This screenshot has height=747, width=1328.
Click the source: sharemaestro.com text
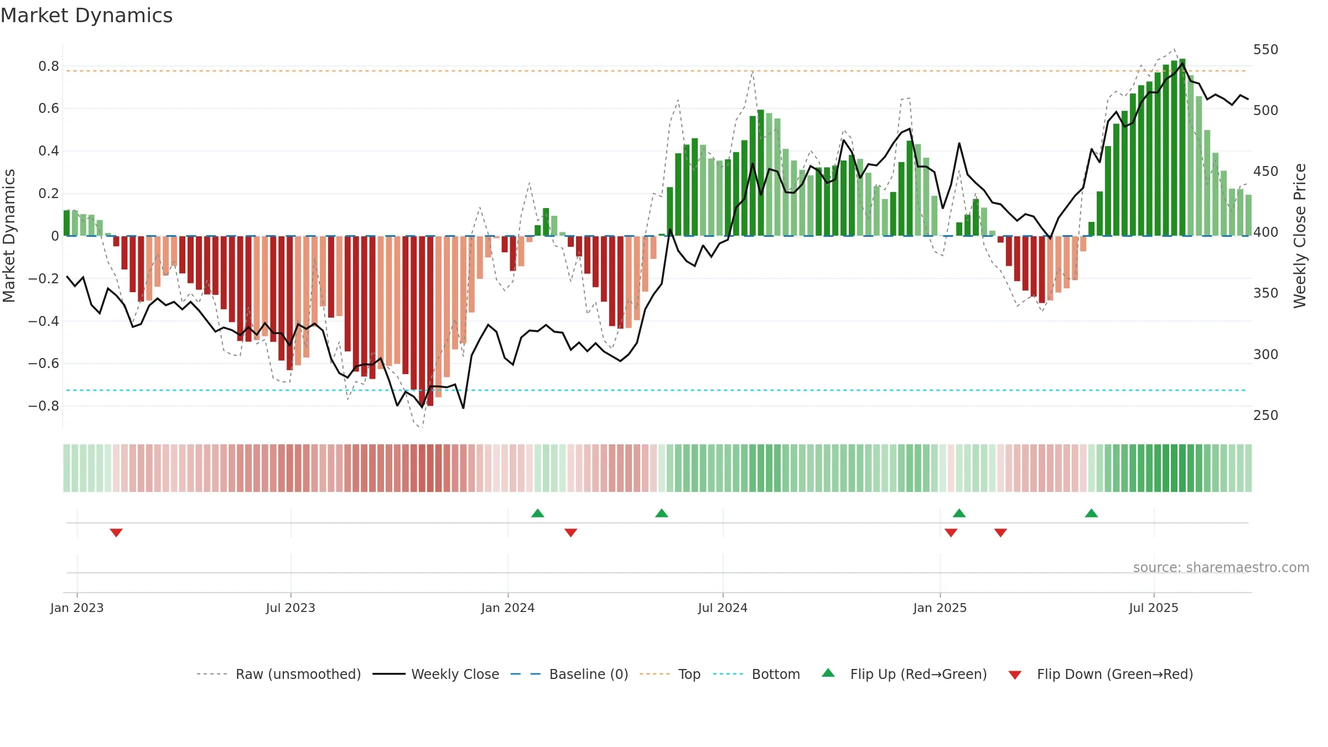click(1221, 568)
